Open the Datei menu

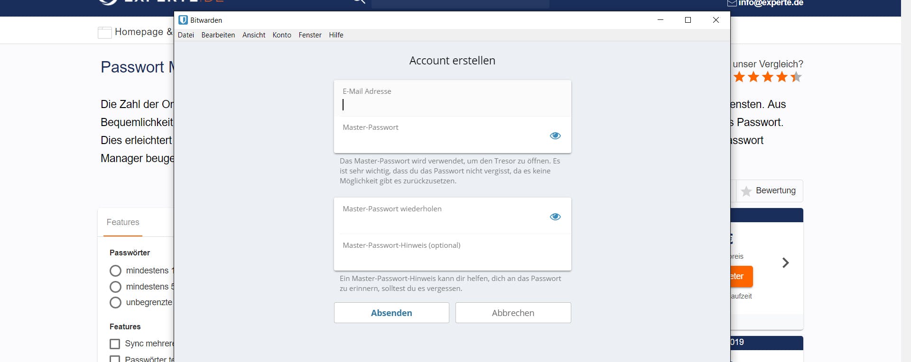186,35
